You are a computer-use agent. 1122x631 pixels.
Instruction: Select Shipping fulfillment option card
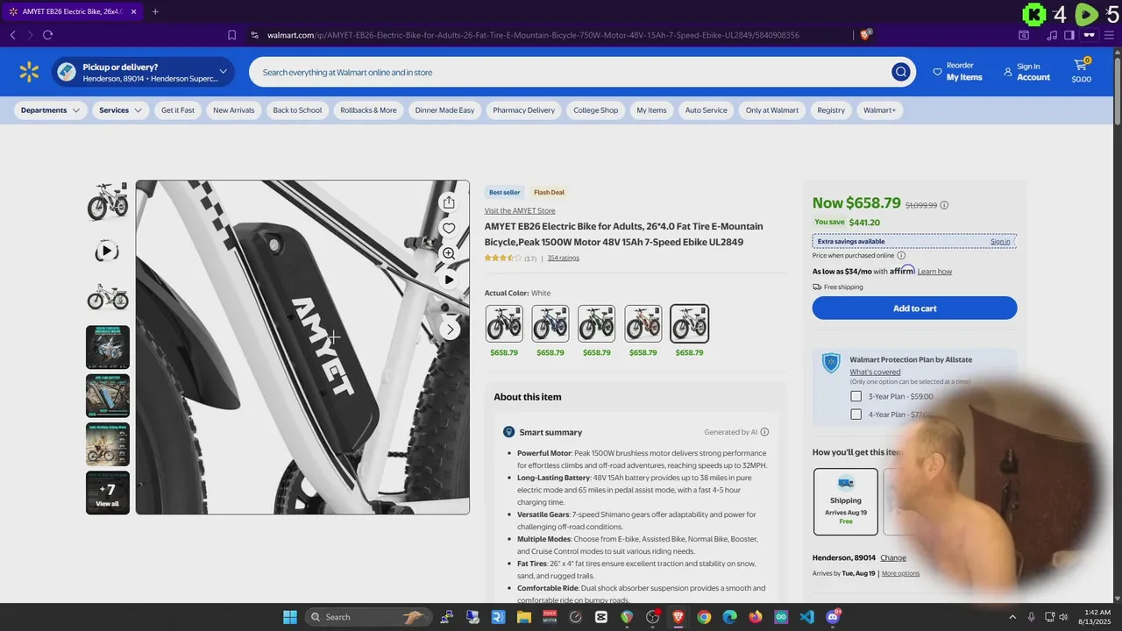[845, 501]
